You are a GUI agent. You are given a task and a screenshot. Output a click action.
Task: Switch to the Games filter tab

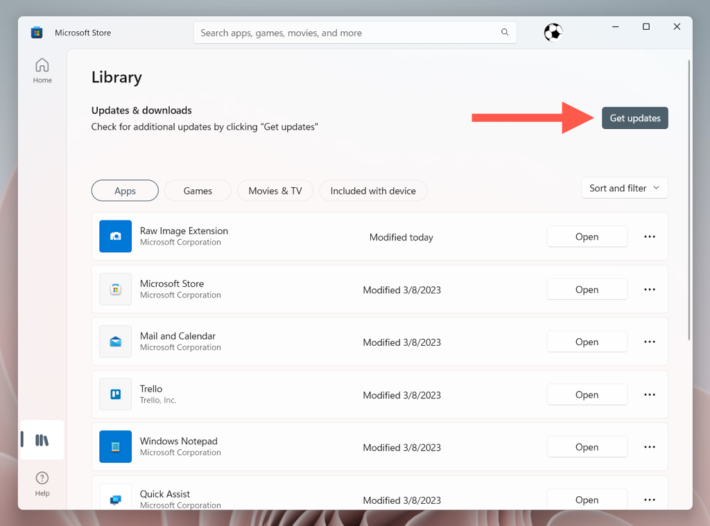pyautogui.click(x=198, y=191)
